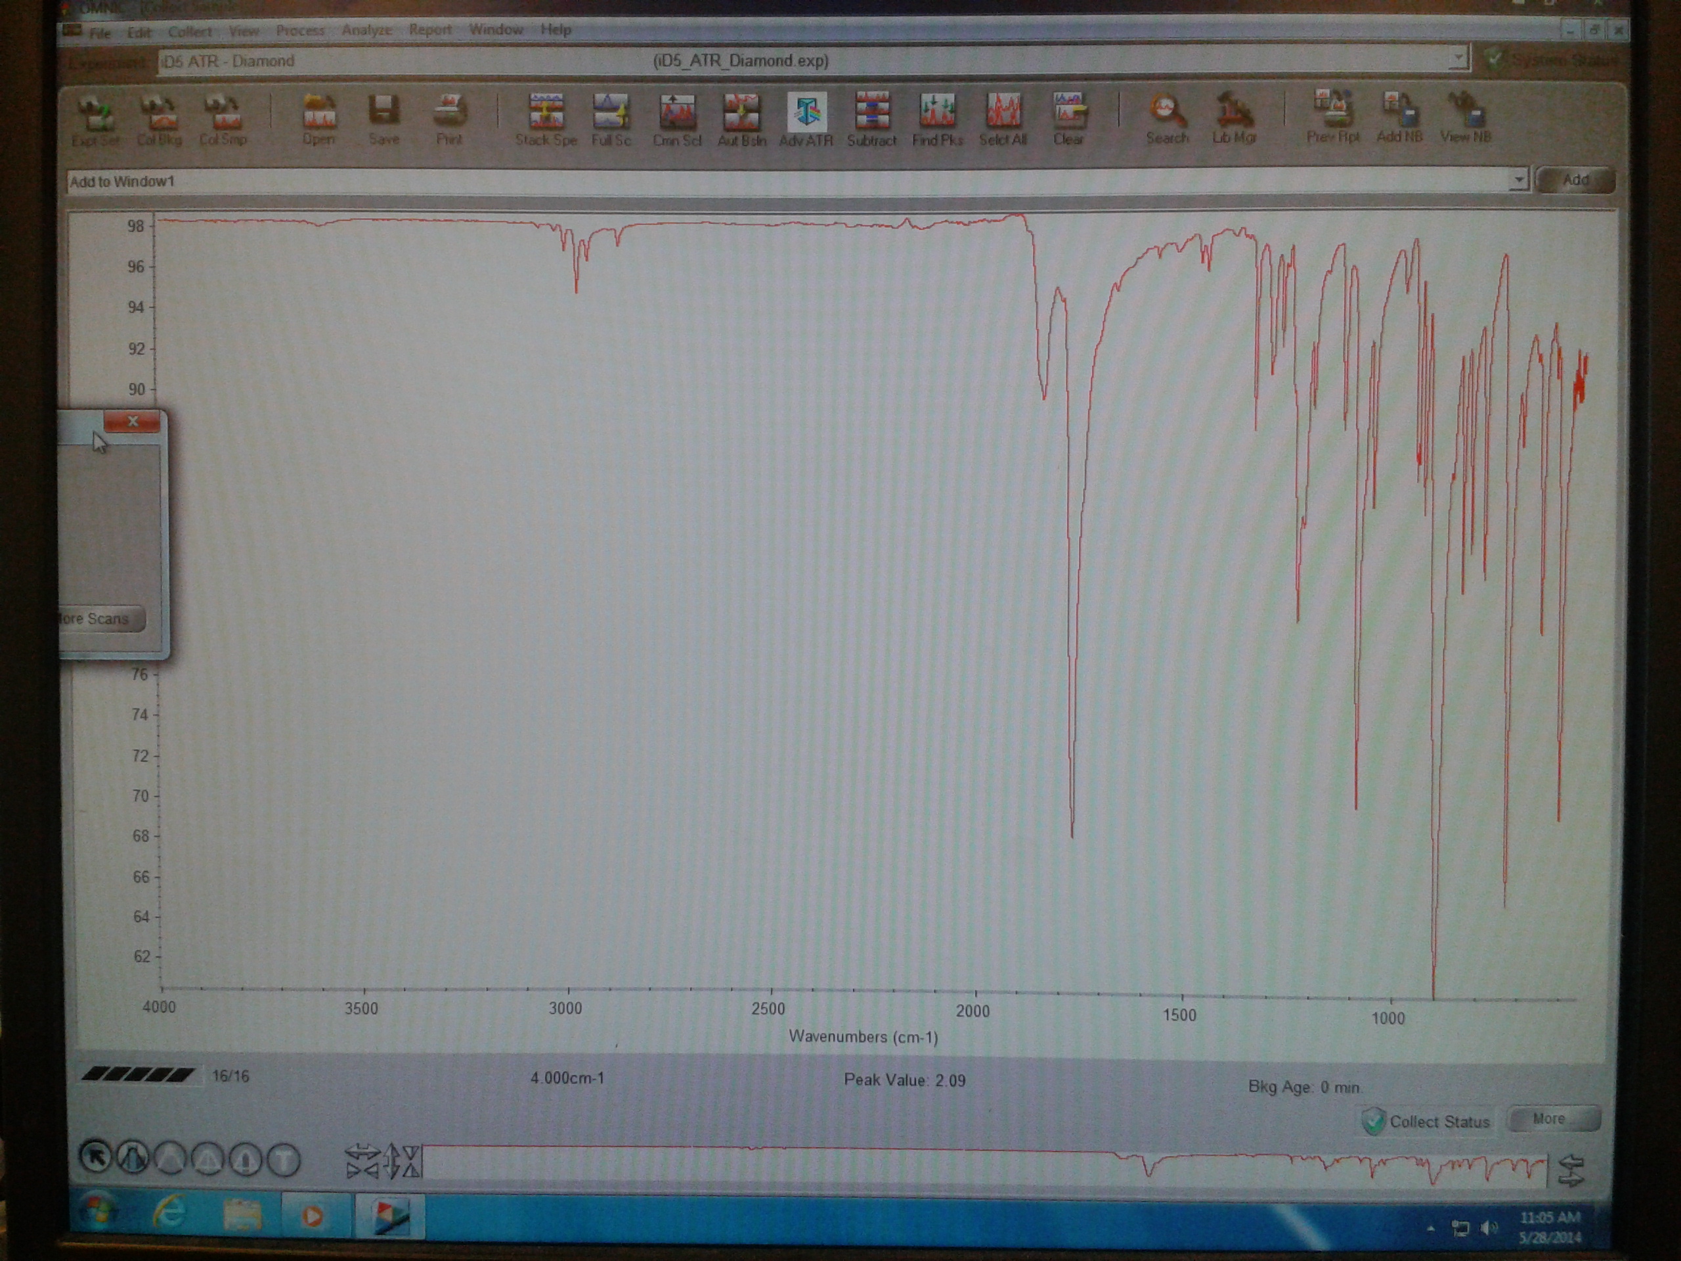Click the spectrum overview strip at bottom
The width and height of the screenshot is (1681, 1261).
pos(984,1164)
